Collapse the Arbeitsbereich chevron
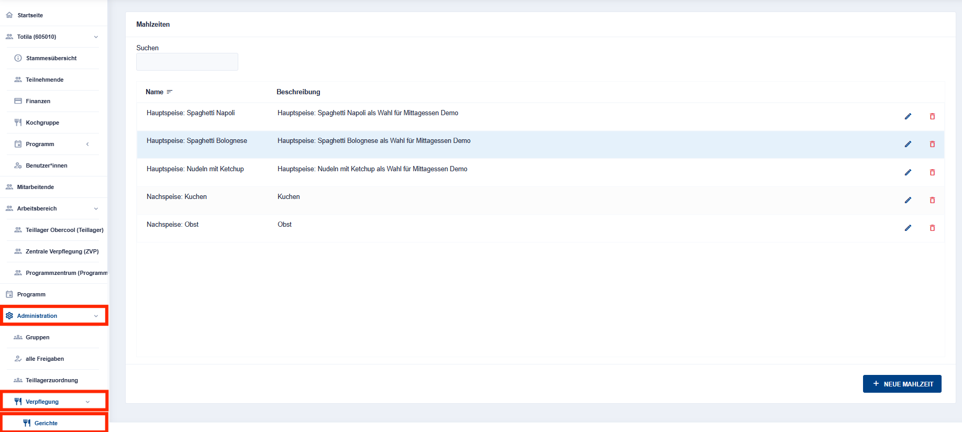 [96, 208]
